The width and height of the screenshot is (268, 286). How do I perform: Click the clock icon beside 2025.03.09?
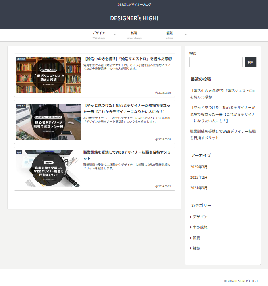coord(156,93)
